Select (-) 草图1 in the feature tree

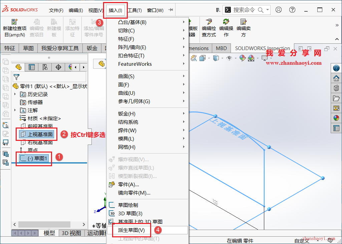pos(34,158)
